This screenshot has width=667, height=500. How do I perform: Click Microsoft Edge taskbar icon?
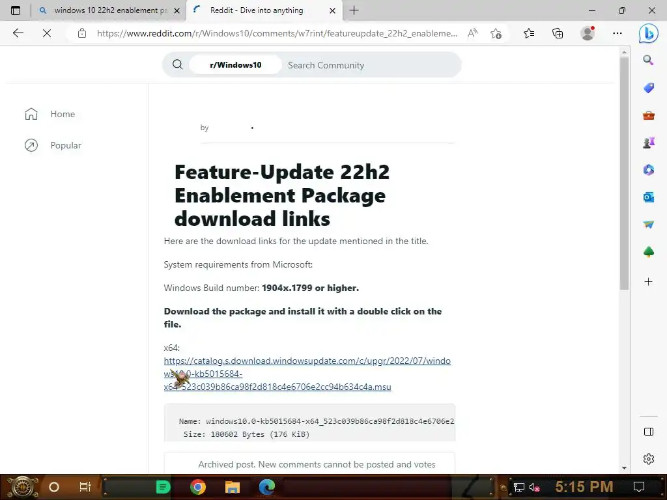tap(267, 487)
